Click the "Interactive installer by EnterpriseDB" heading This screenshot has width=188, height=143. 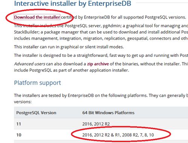click(x=73, y=3)
